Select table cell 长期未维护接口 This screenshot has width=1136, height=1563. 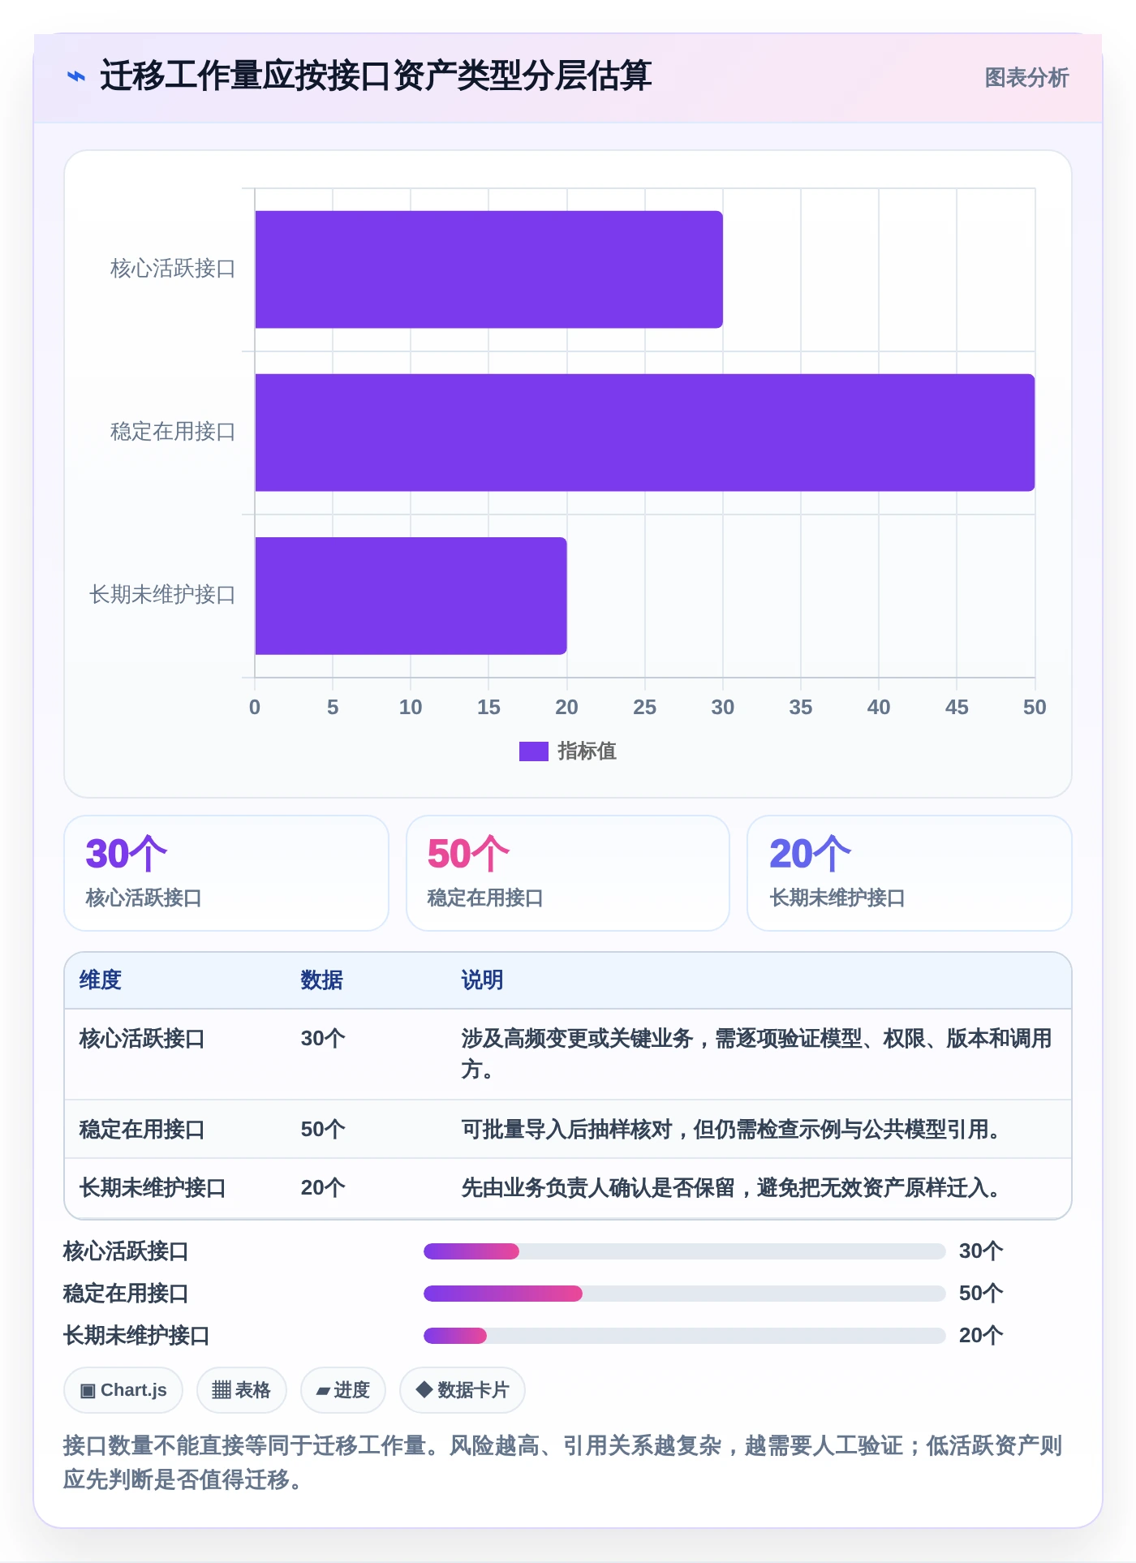pos(153,1188)
